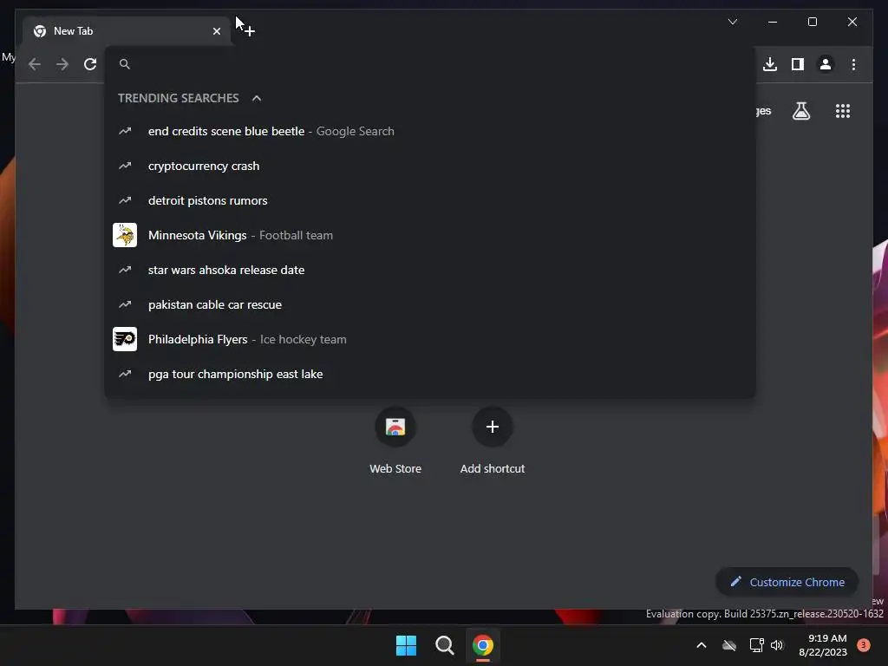
Task: Select 'pga tour championship east lake'
Action: 430,374
